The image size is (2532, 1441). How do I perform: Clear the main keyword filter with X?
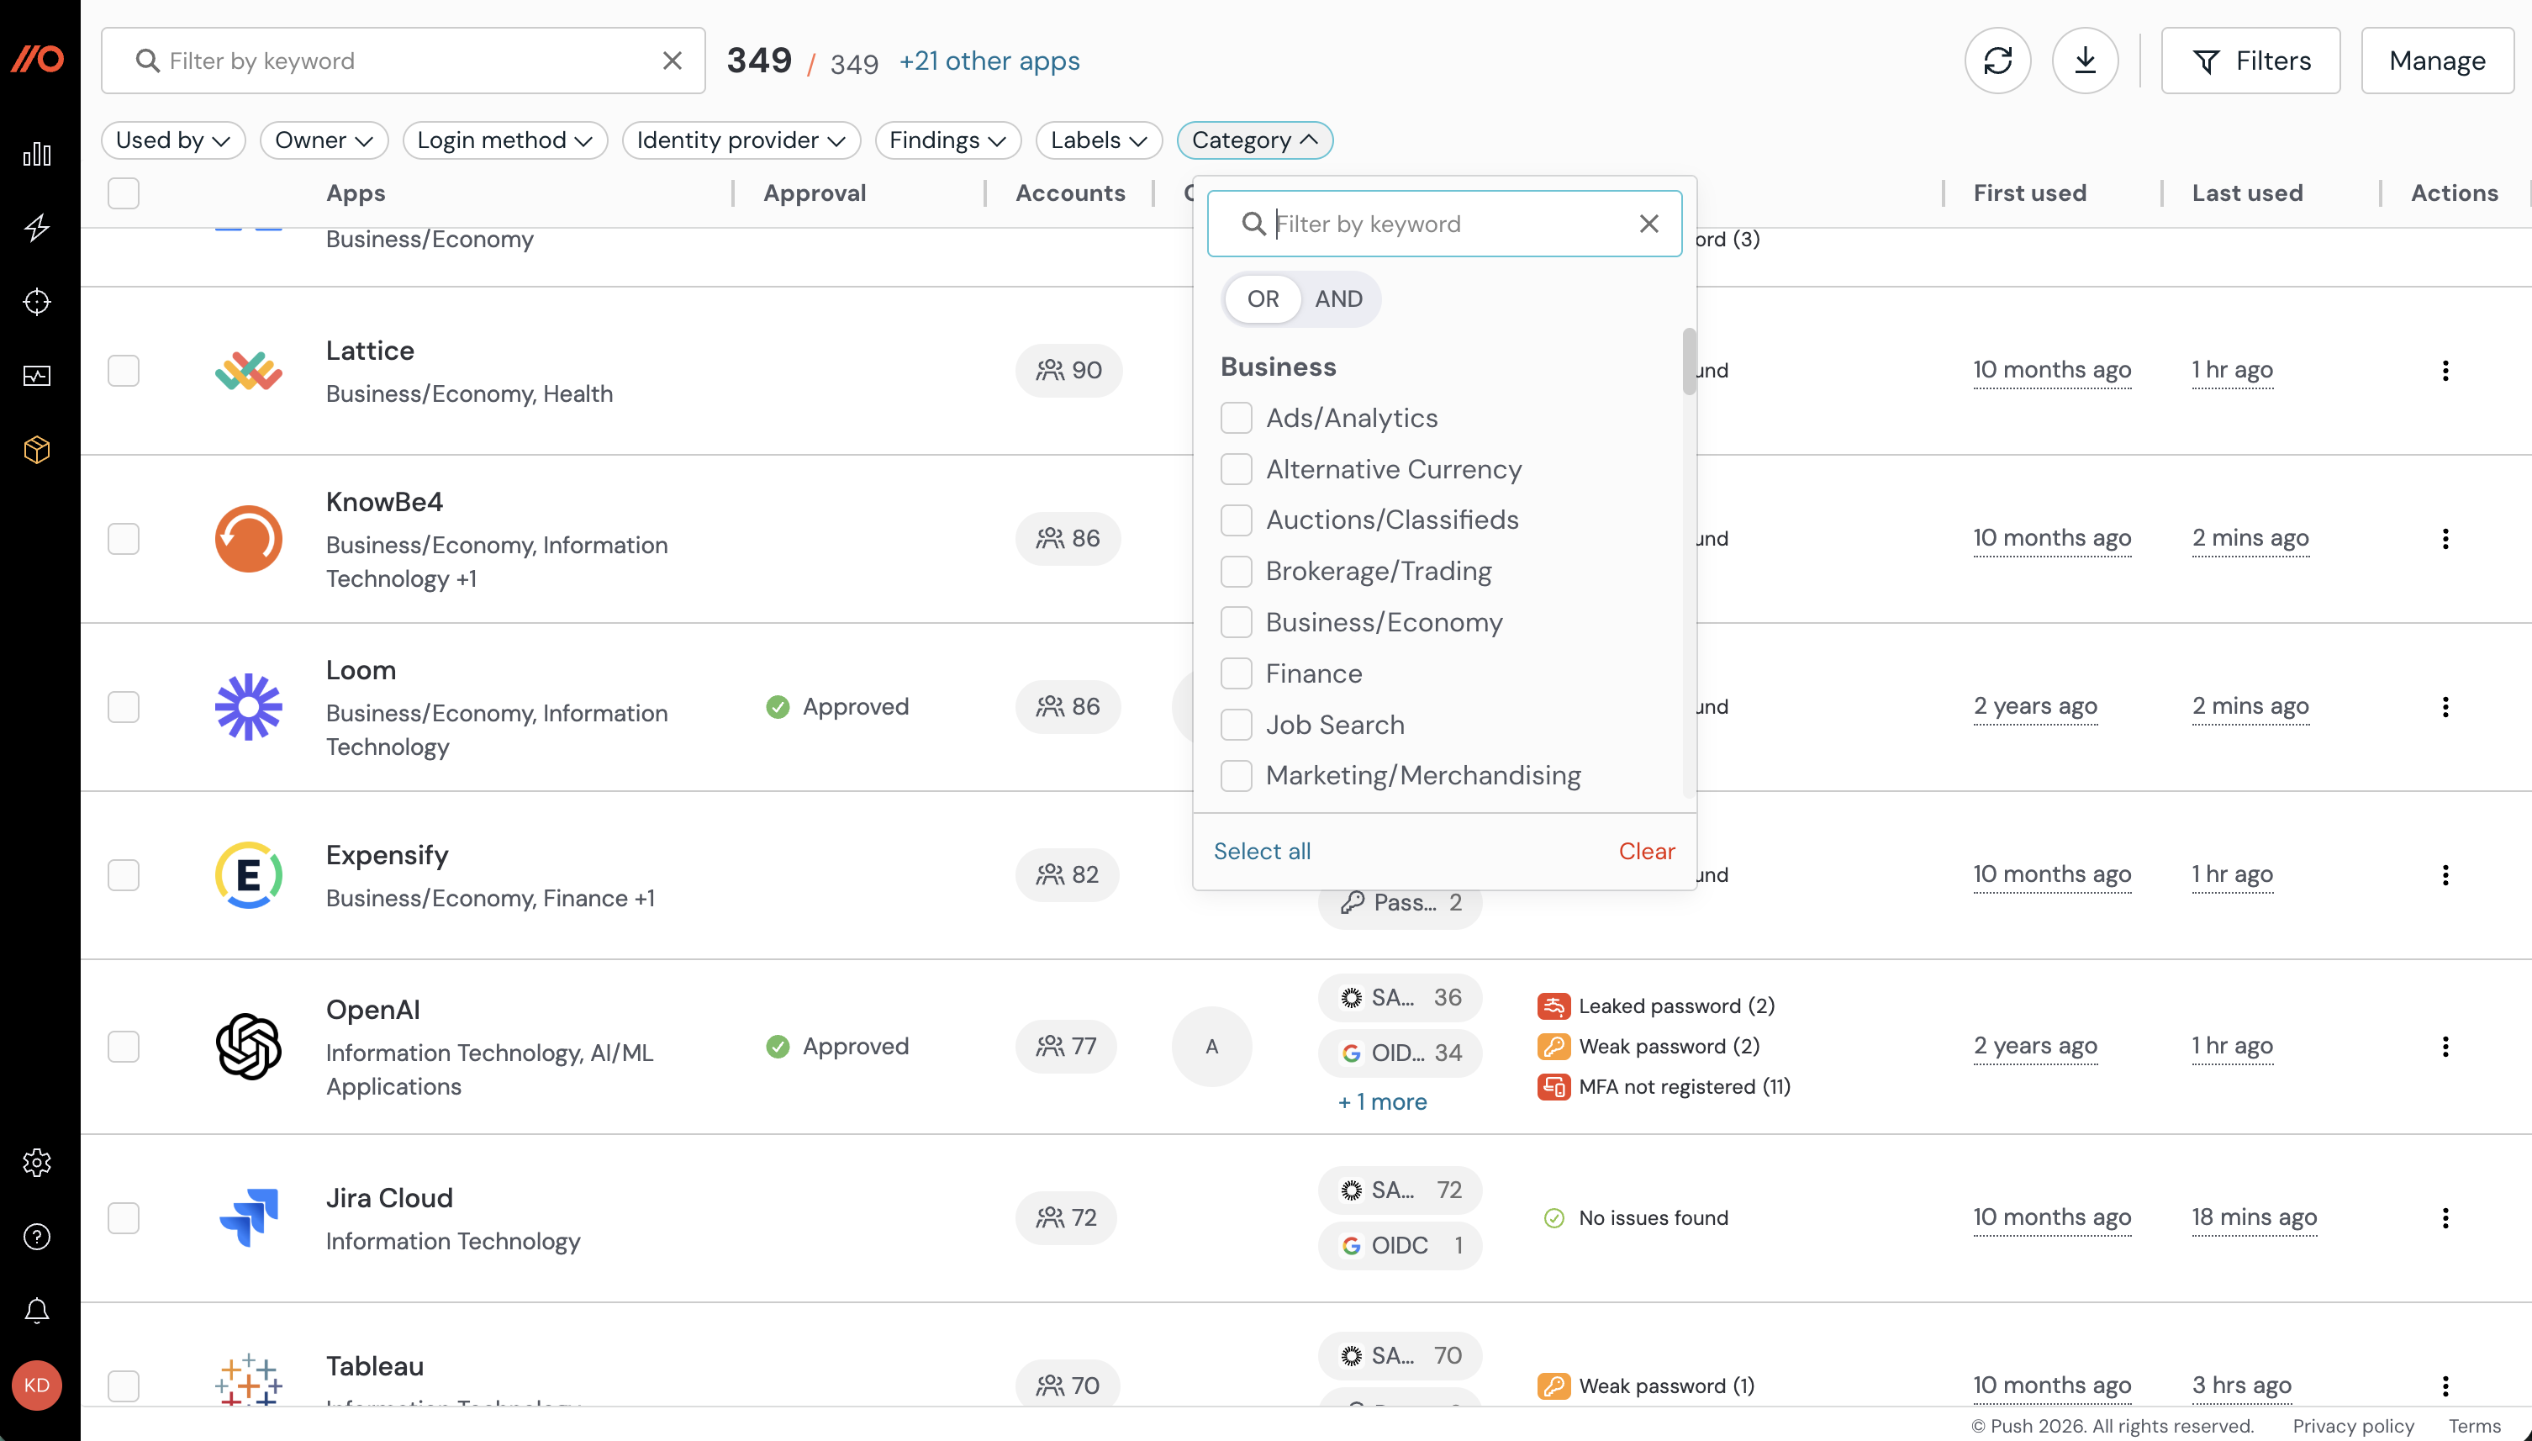672,61
